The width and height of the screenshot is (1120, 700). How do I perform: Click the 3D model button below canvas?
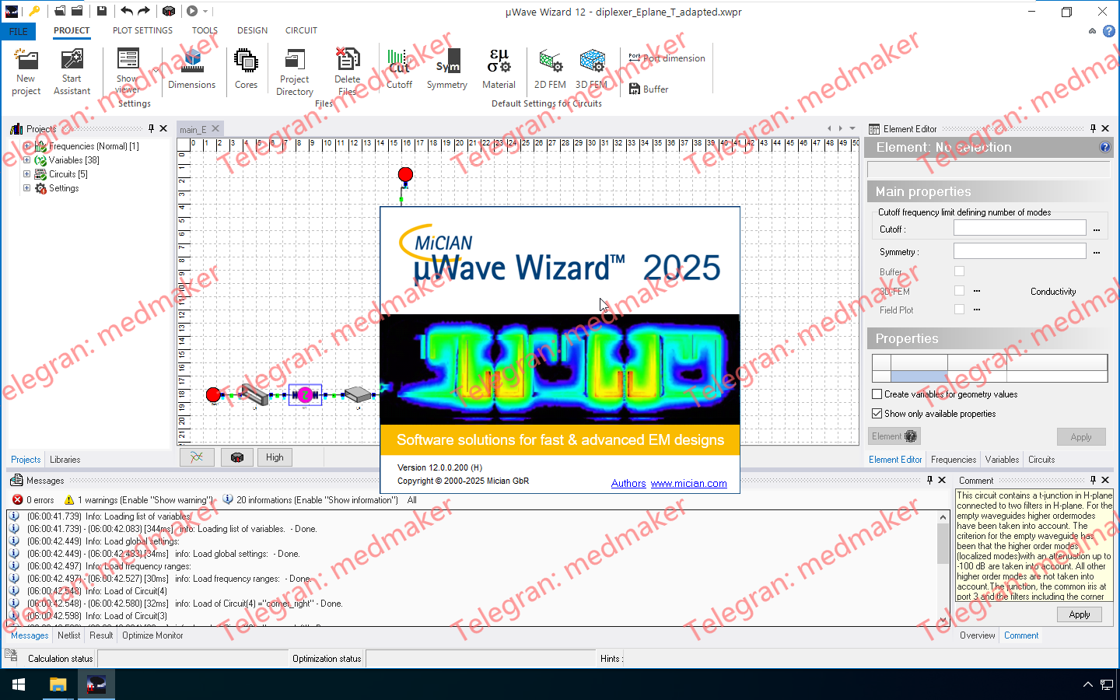(237, 457)
